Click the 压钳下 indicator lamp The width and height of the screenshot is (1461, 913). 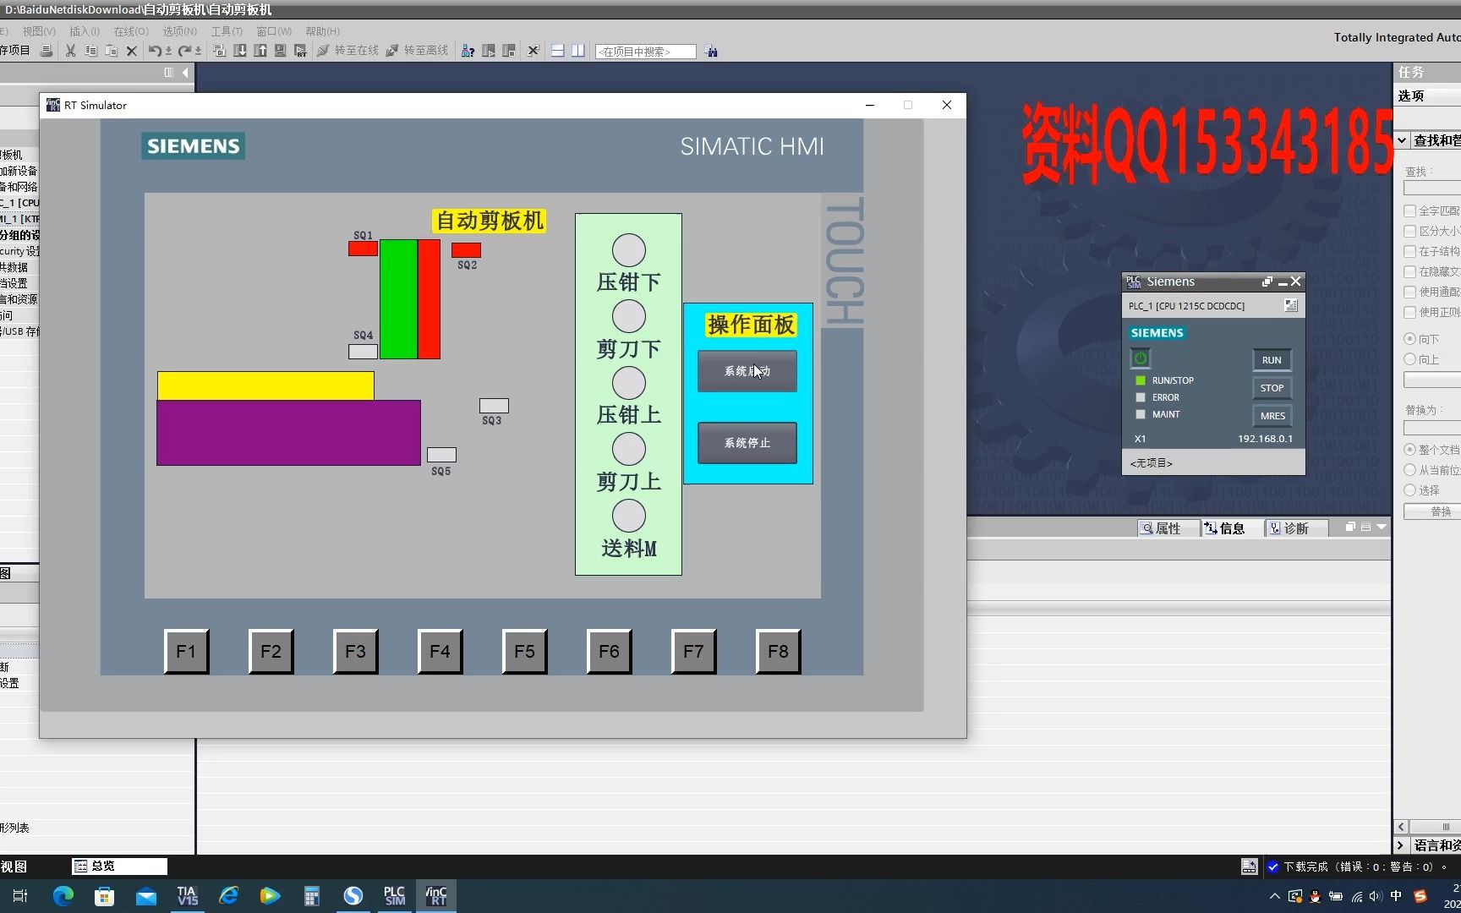click(629, 250)
